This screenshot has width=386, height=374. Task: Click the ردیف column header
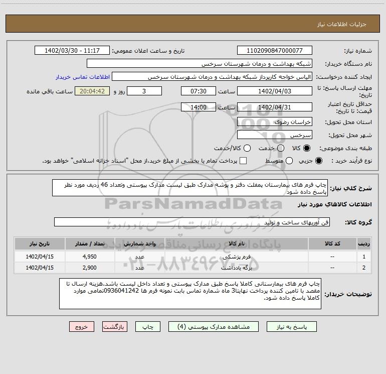(364, 243)
